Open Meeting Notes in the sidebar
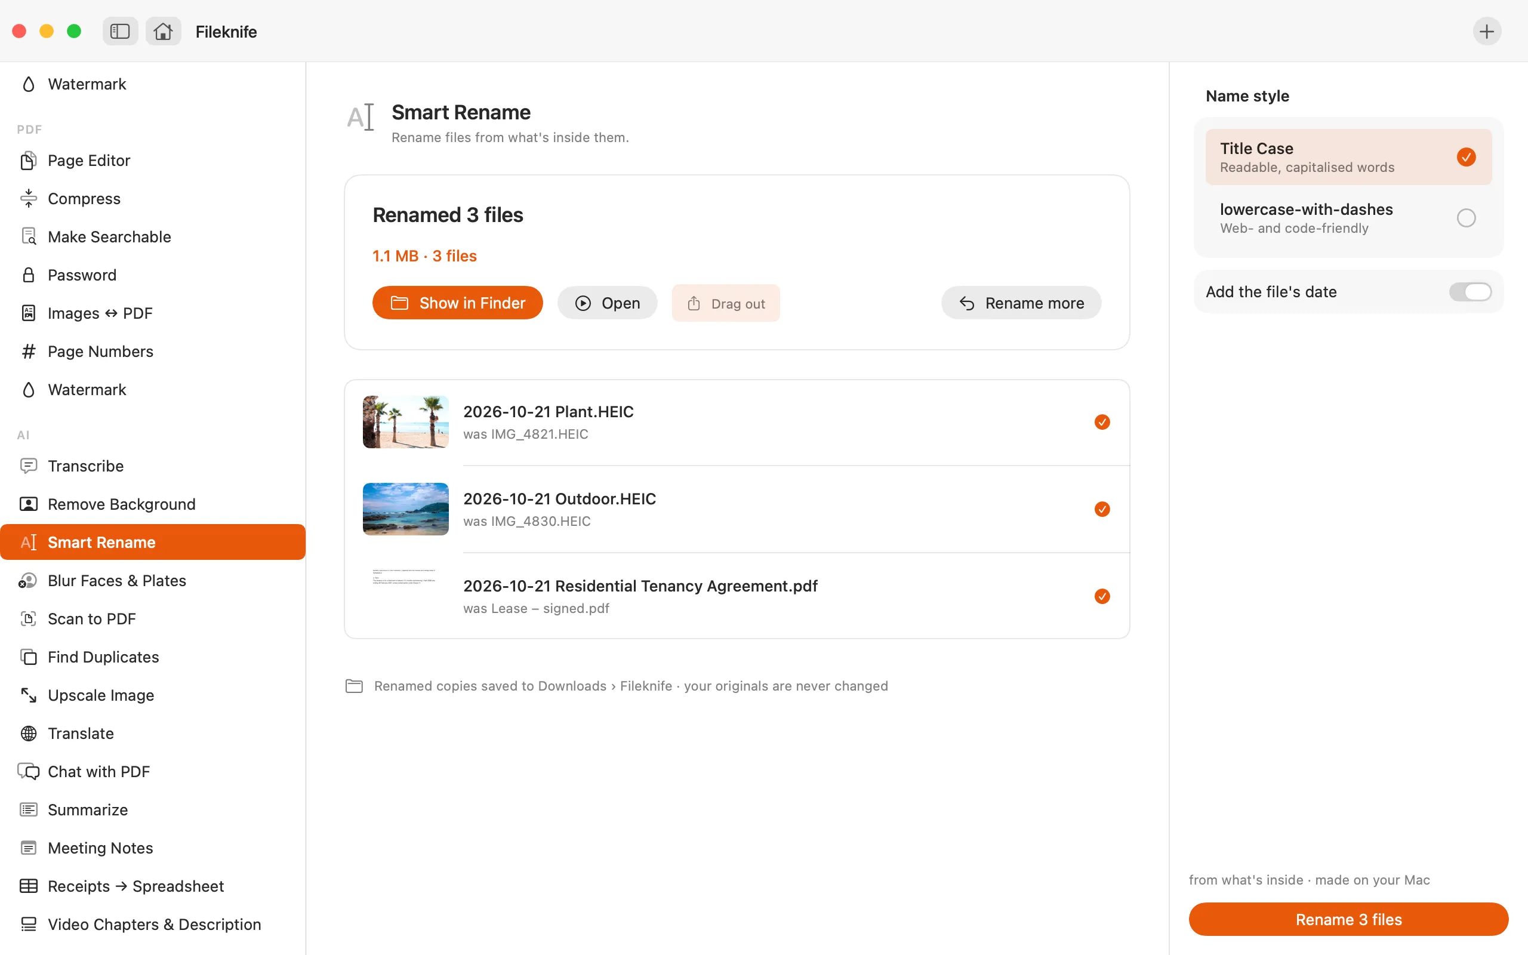 (x=153, y=848)
